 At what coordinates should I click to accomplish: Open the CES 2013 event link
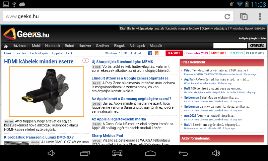[236, 53]
